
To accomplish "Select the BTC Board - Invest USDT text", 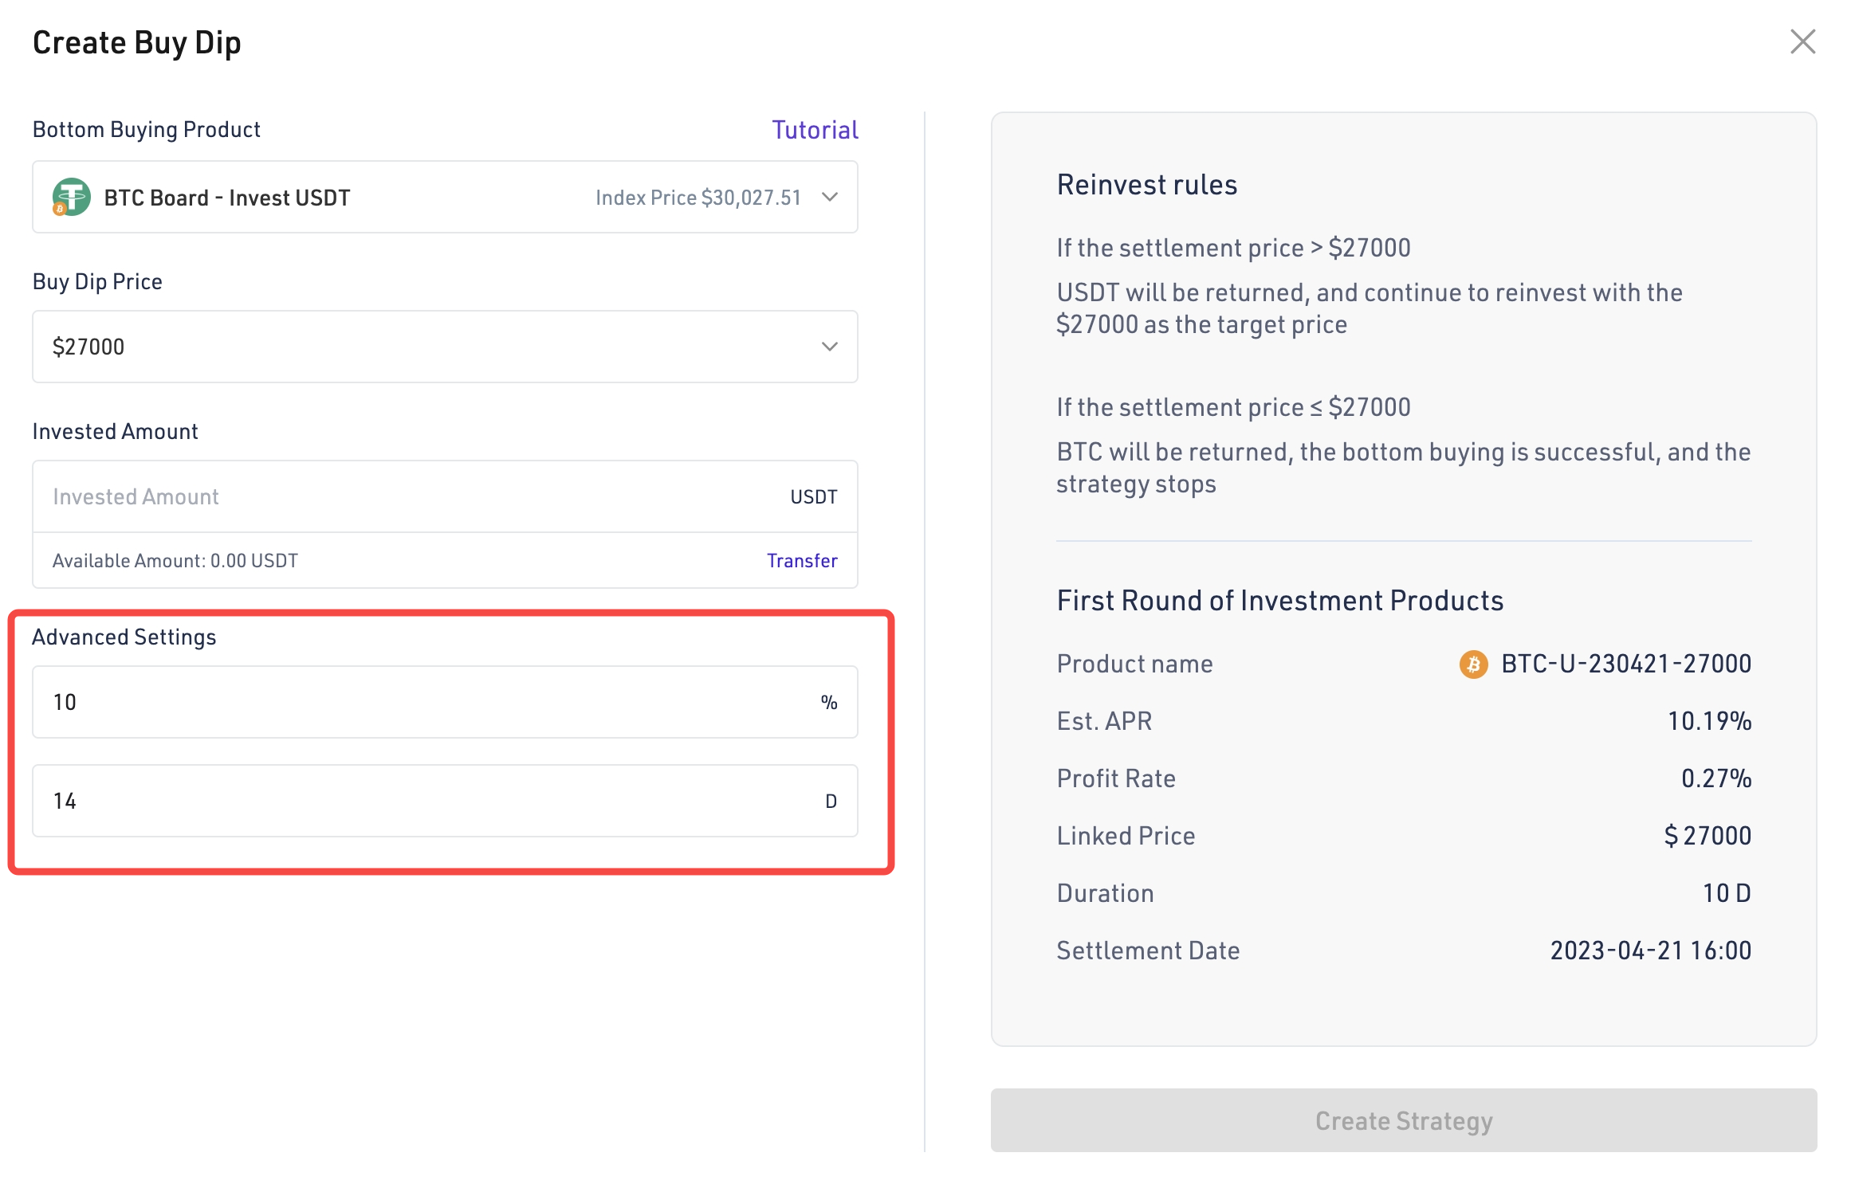I will 227,198.
